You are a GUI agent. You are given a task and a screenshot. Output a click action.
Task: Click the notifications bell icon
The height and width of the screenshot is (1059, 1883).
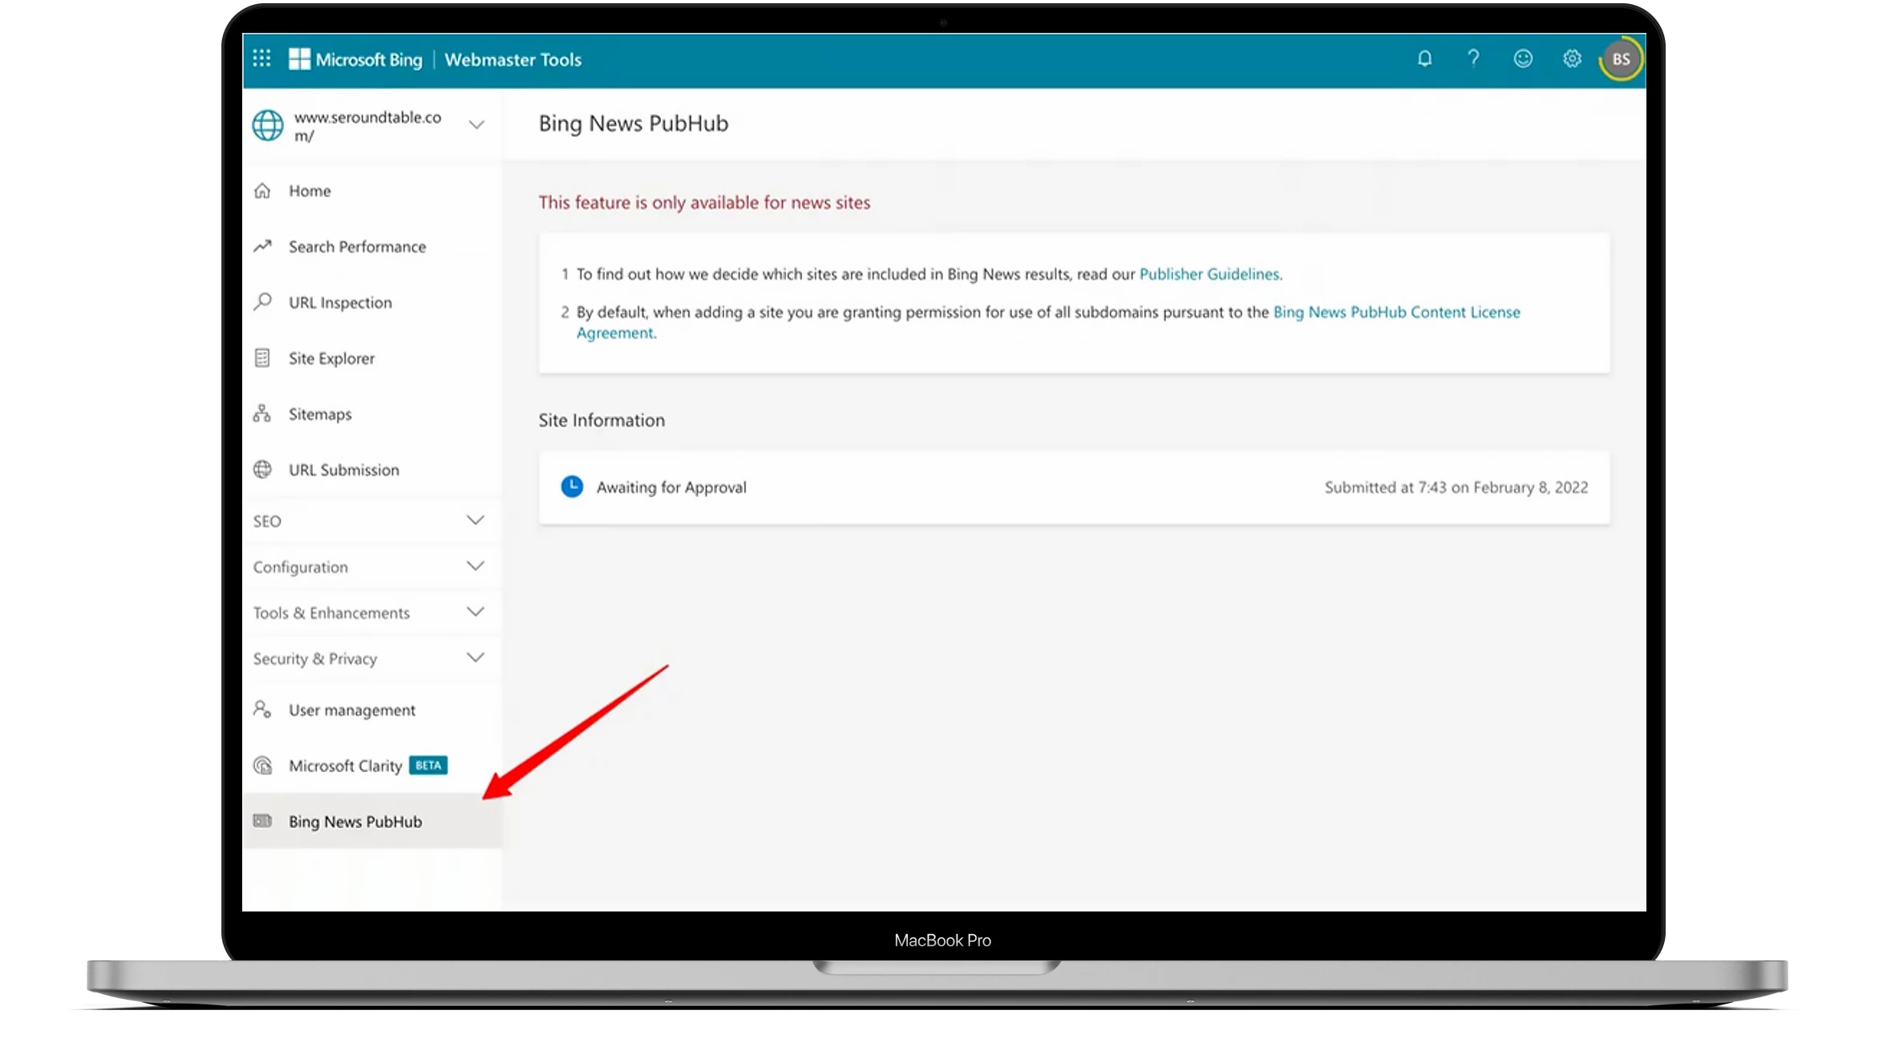pos(1423,59)
